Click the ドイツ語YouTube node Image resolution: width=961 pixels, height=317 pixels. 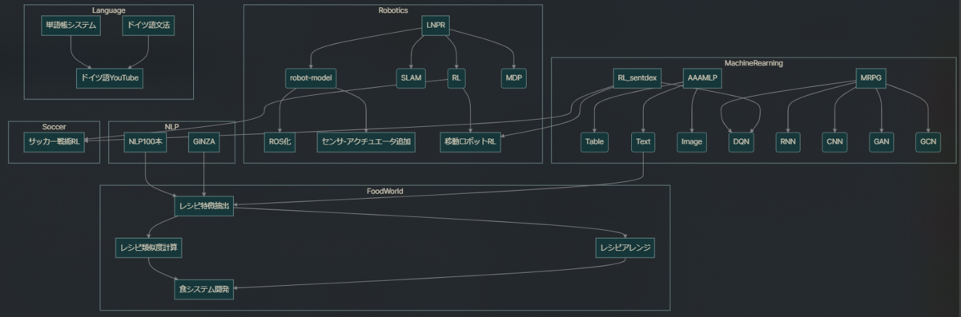pos(111,78)
